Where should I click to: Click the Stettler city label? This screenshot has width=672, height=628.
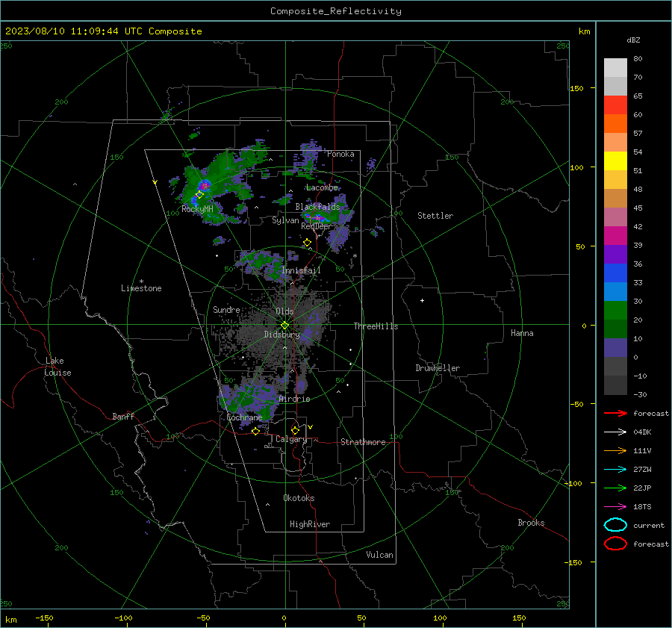[x=435, y=216]
